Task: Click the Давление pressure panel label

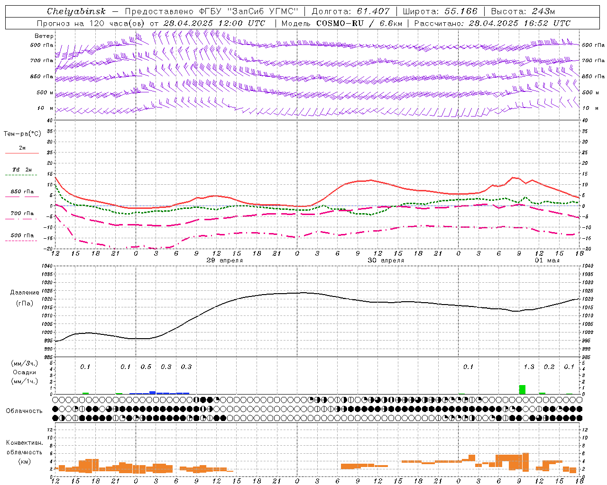Action: pyautogui.click(x=25, y=293)
